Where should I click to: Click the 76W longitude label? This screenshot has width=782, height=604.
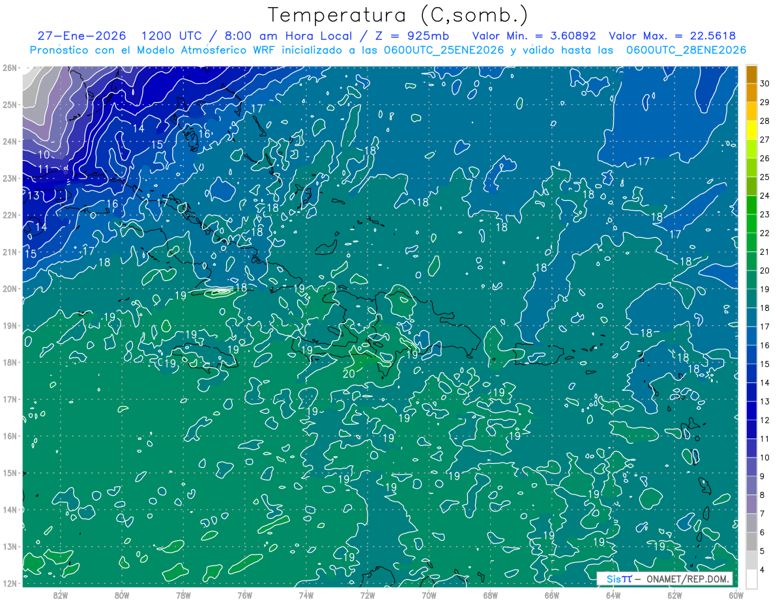coord(244,594)
